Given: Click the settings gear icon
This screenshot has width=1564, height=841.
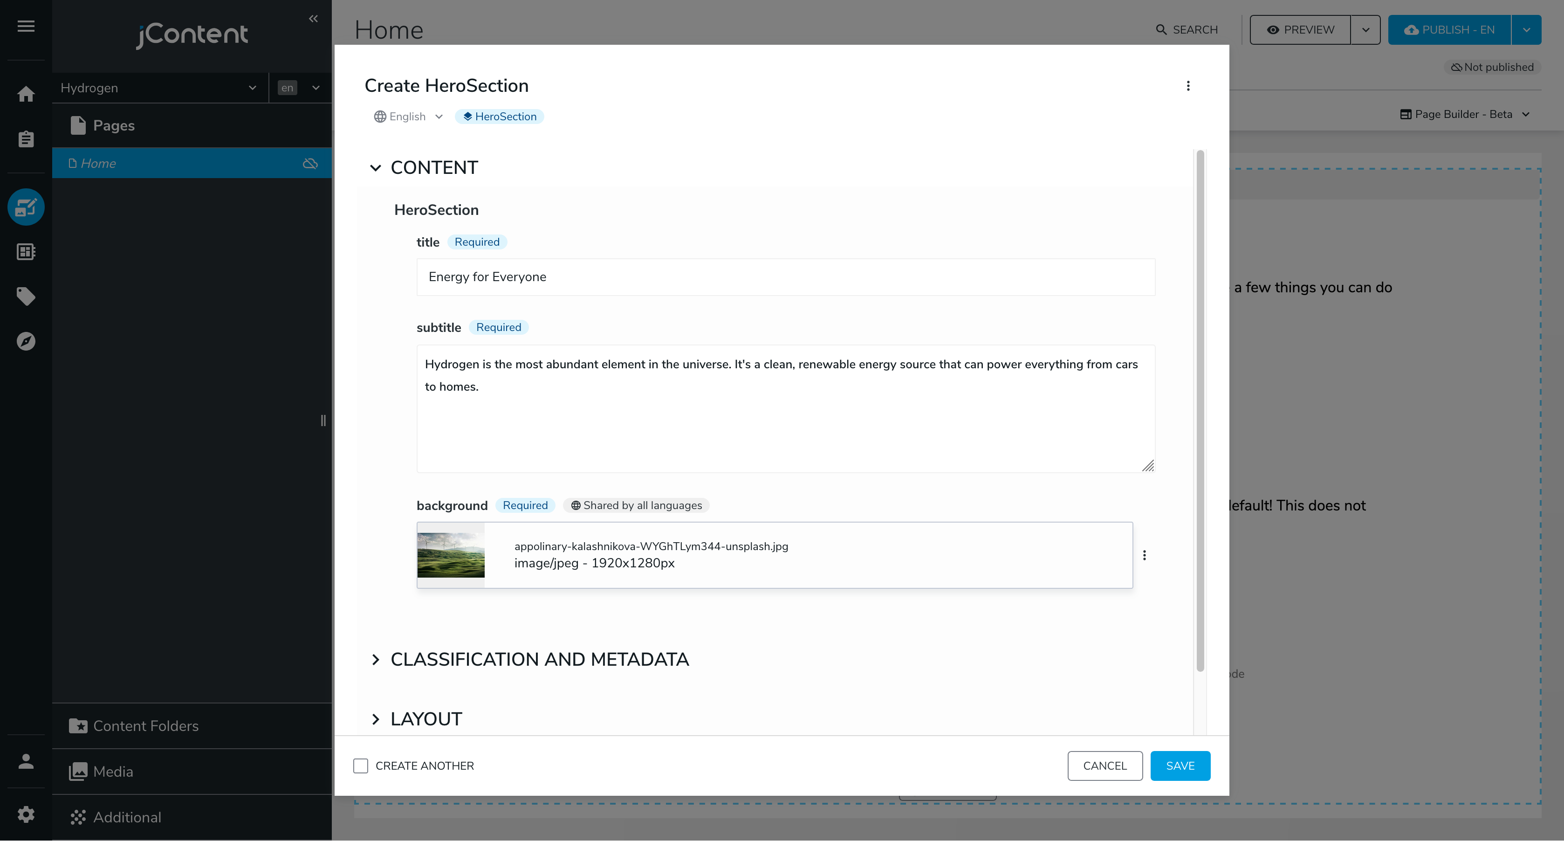Looking at the screenshot, I should click(26, 814).
